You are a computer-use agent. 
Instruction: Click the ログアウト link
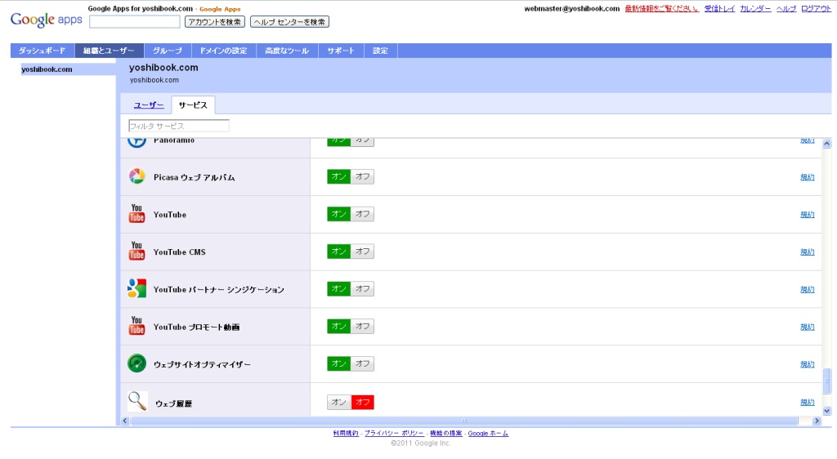tap(817, 8)
